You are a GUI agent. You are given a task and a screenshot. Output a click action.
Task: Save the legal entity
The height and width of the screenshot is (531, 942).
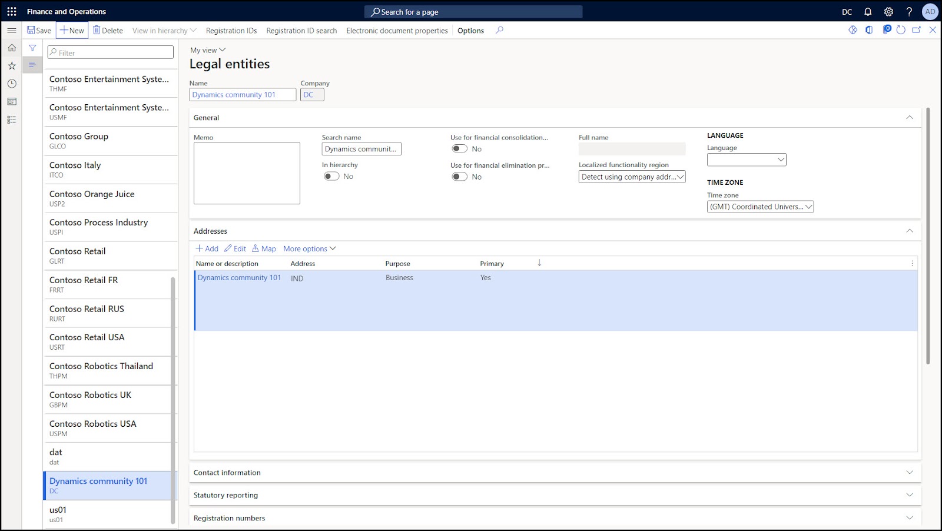(x=39, y=31)
